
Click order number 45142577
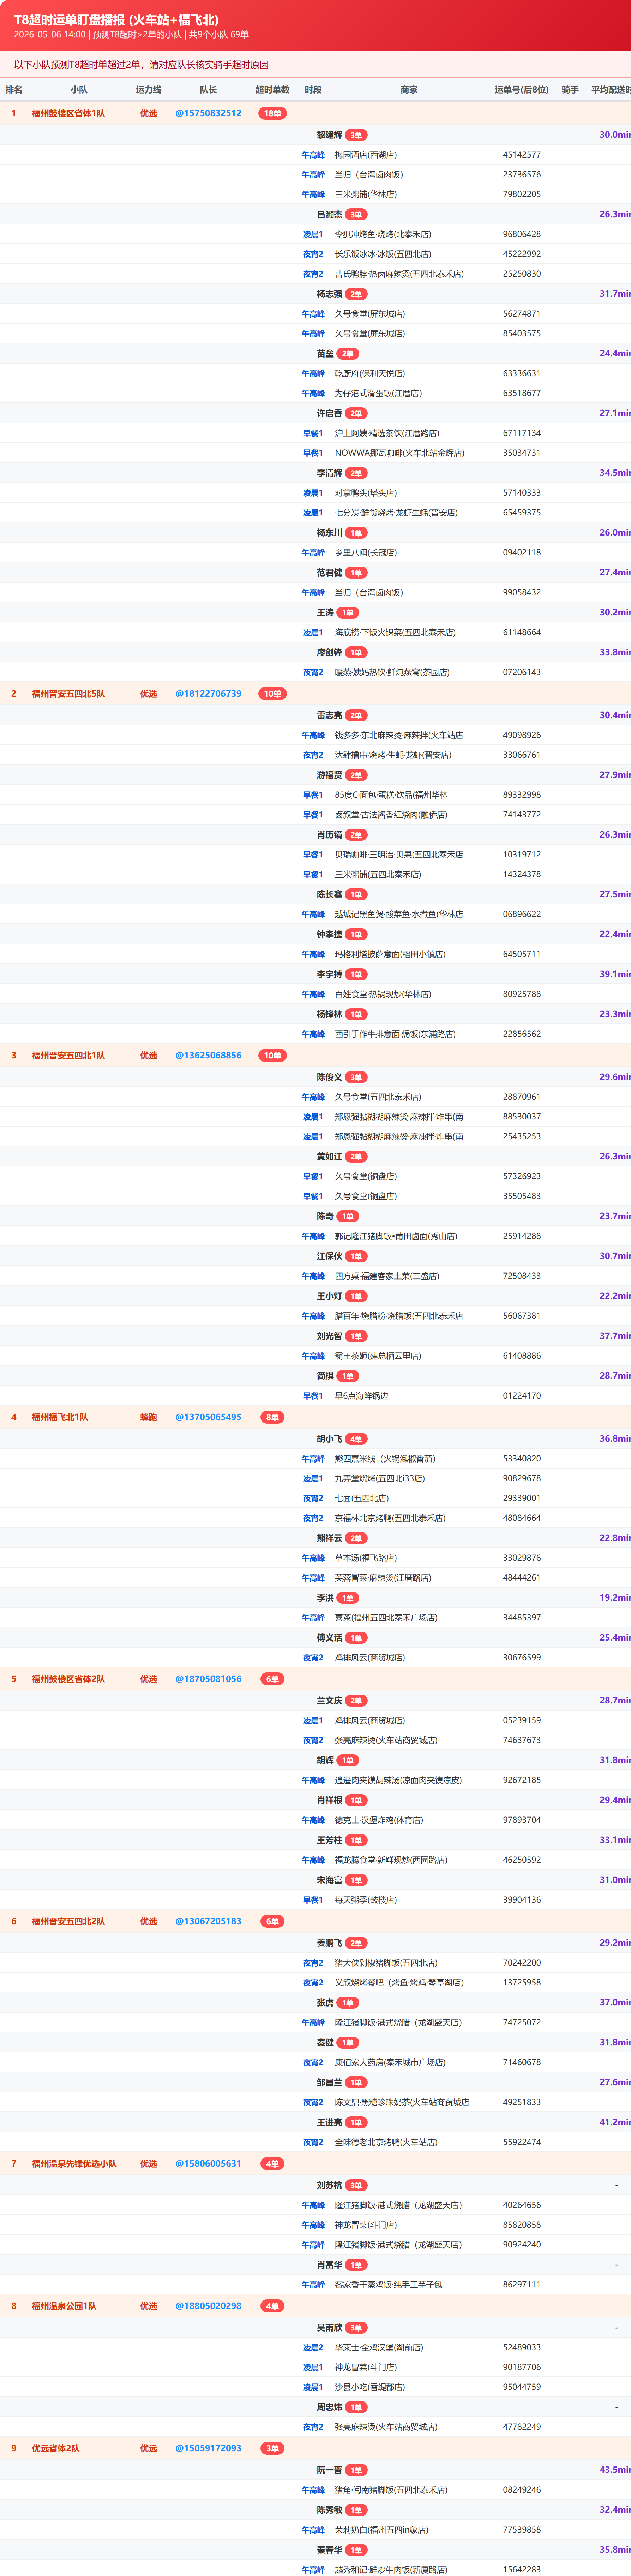pyautogui.click(x=522, y=155)
